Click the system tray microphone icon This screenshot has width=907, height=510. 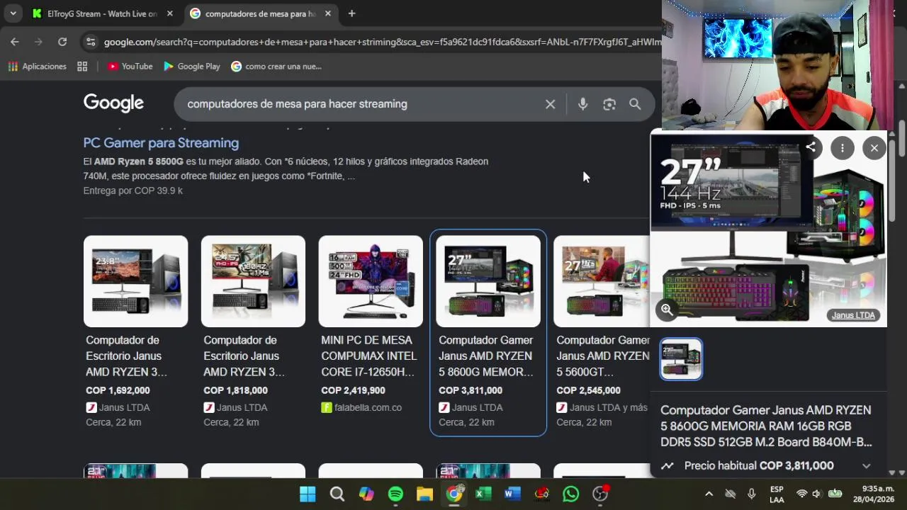752,494
